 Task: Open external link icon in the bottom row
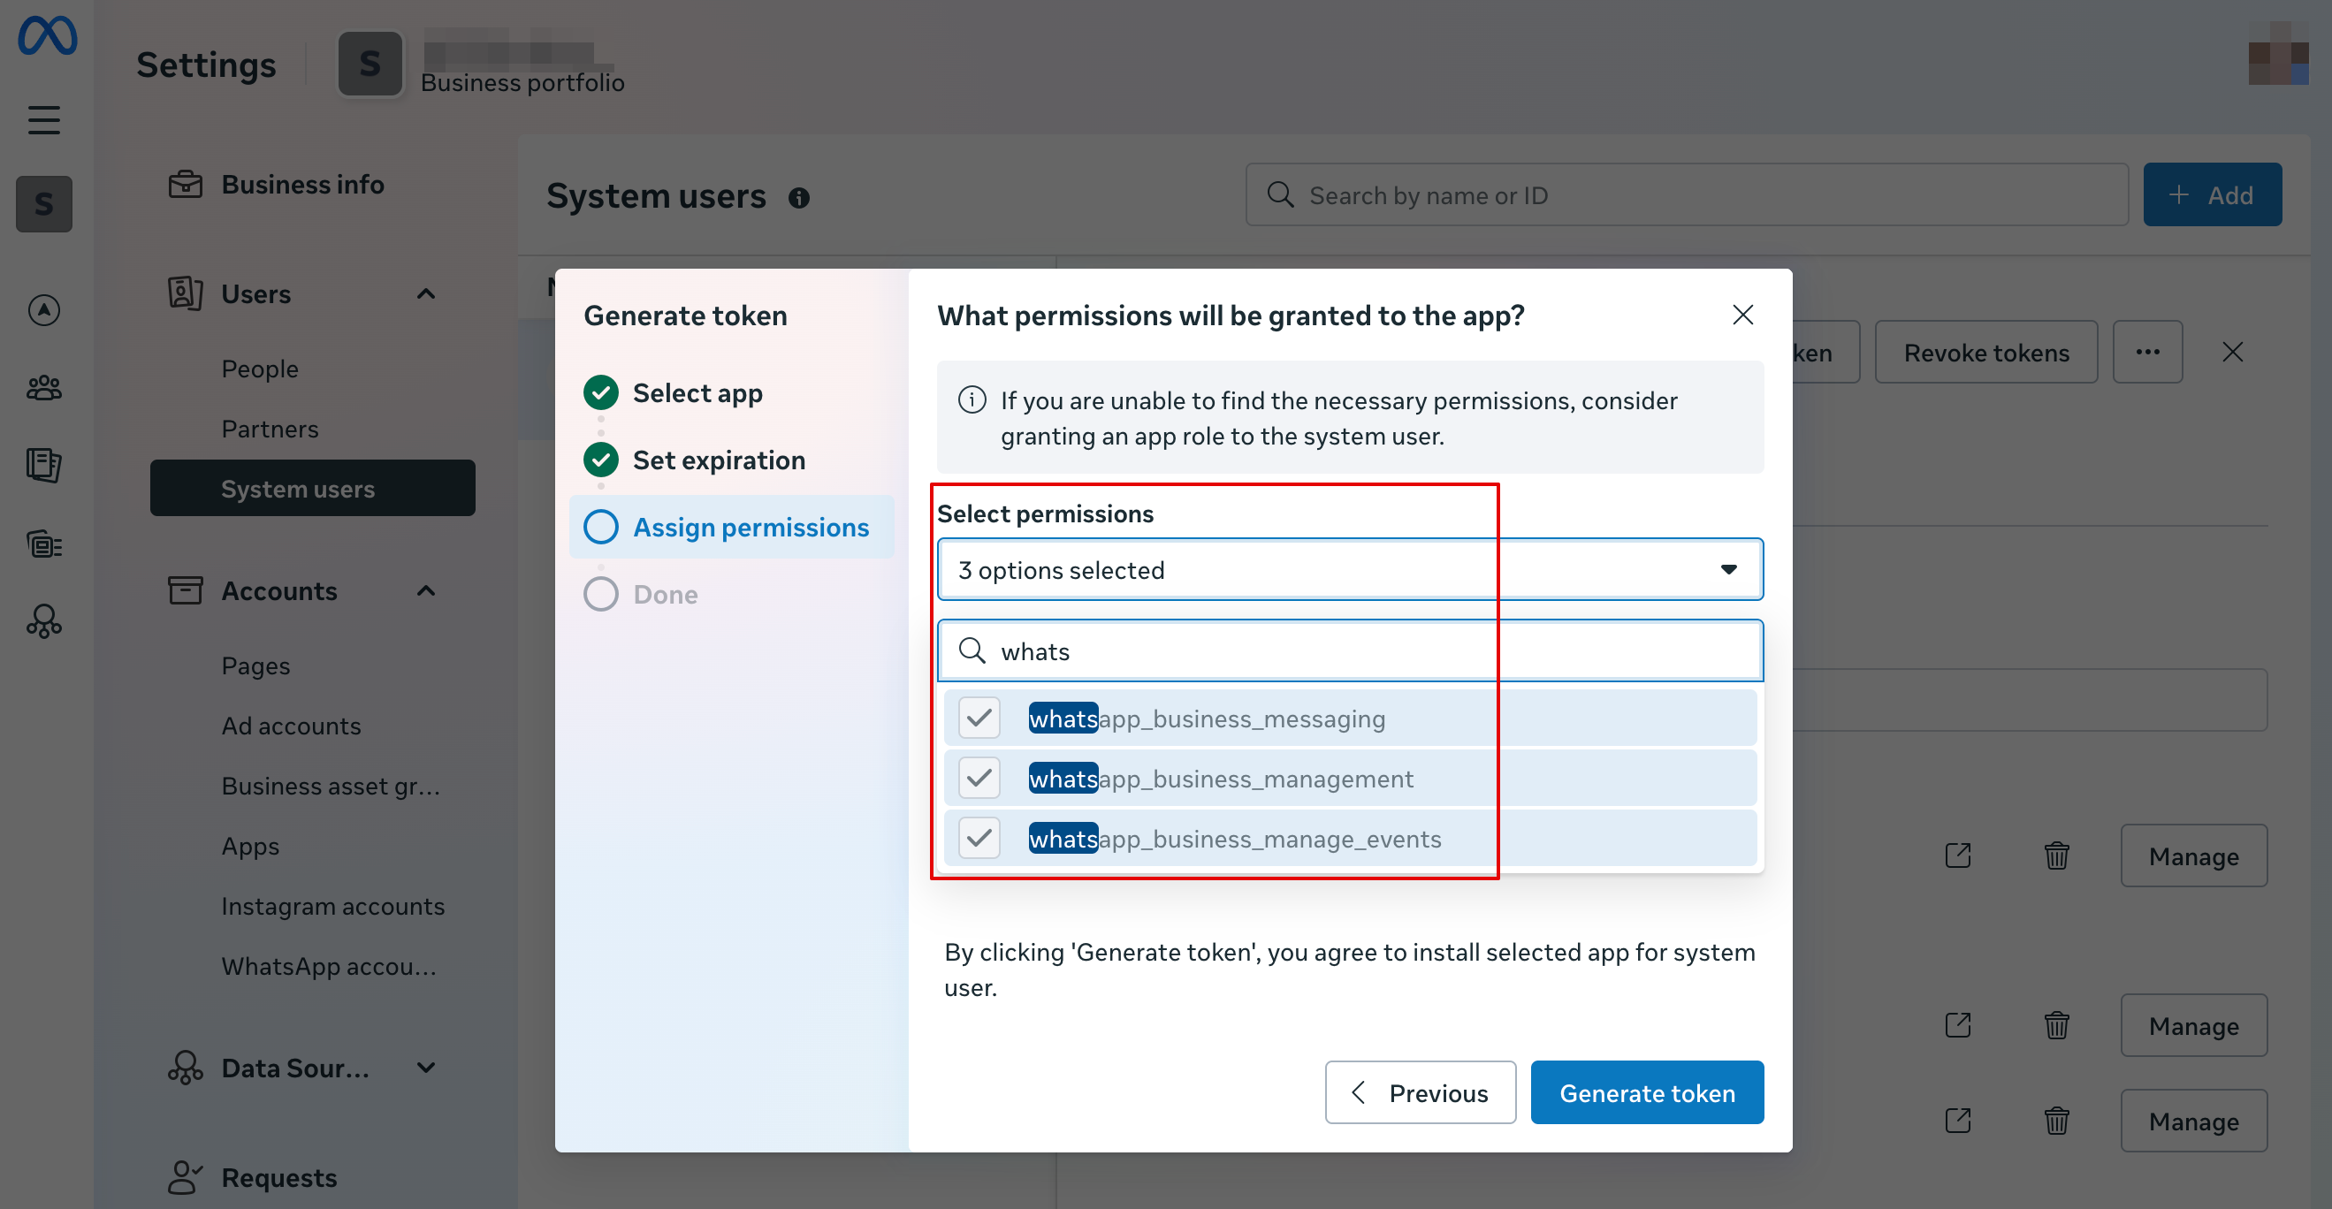(x=1957, y=1122)
